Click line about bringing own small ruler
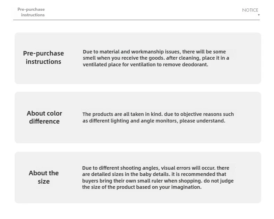The height and width of the screenshot is (219, 274). click(158, 181)
